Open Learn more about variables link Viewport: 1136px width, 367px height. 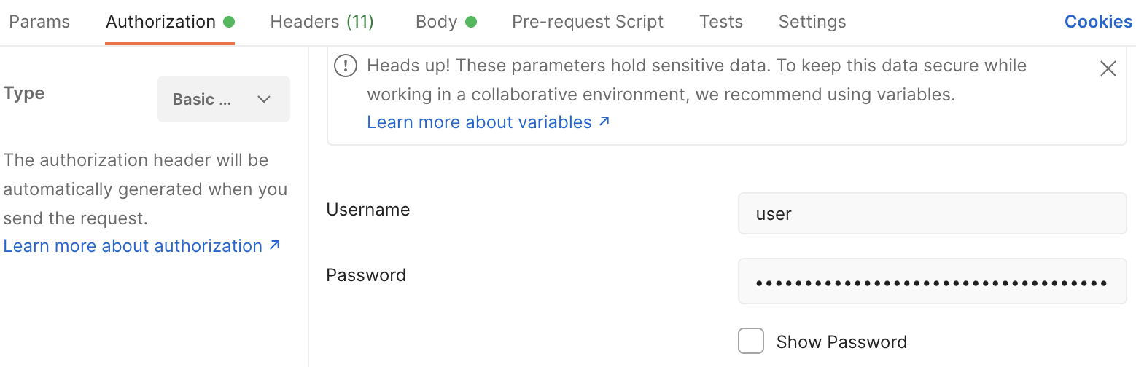479,122
